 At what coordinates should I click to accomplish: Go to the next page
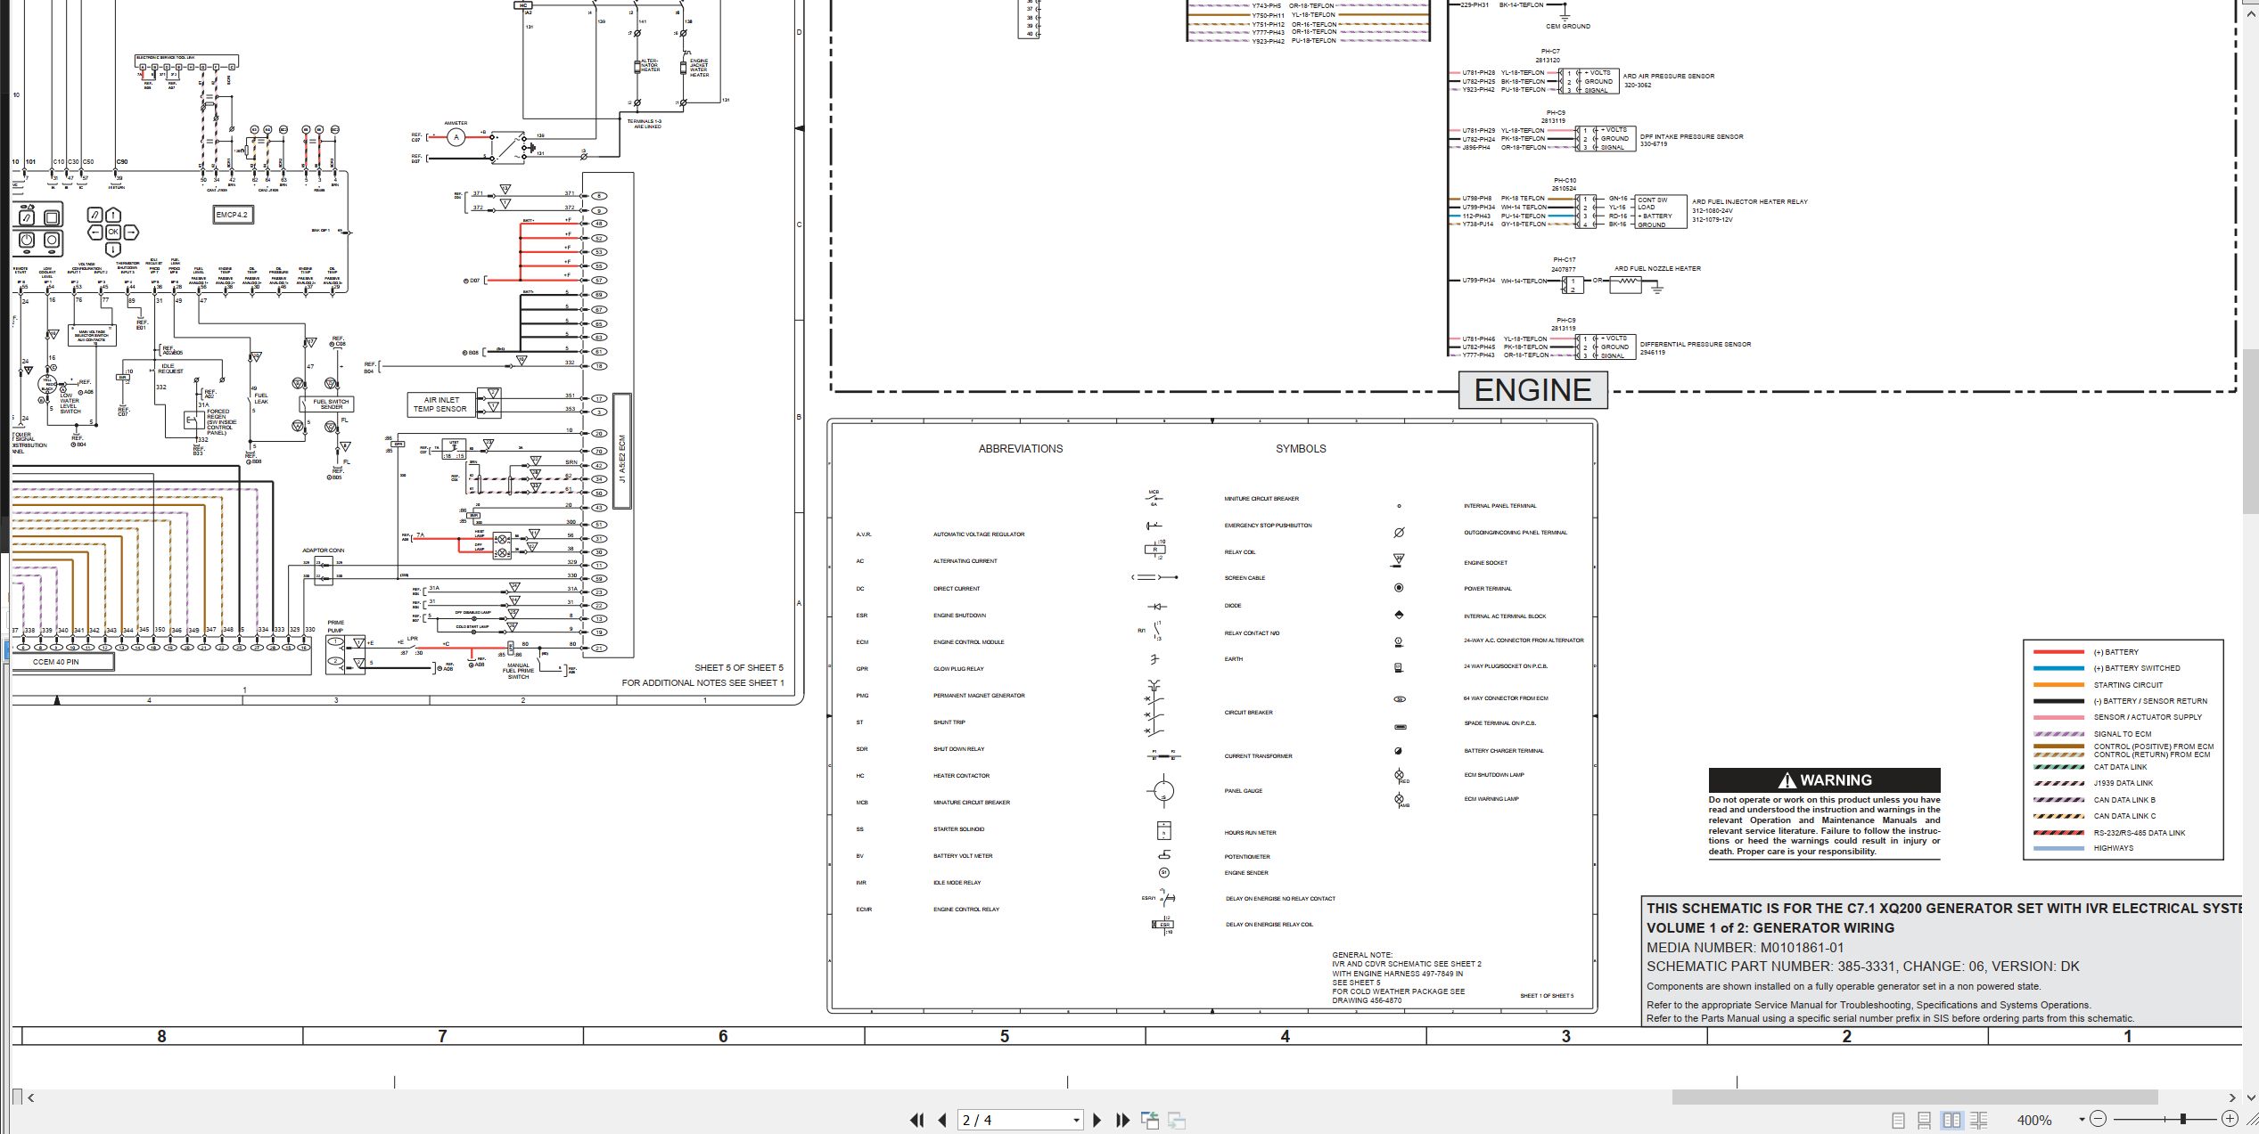coord(1097,1120)
